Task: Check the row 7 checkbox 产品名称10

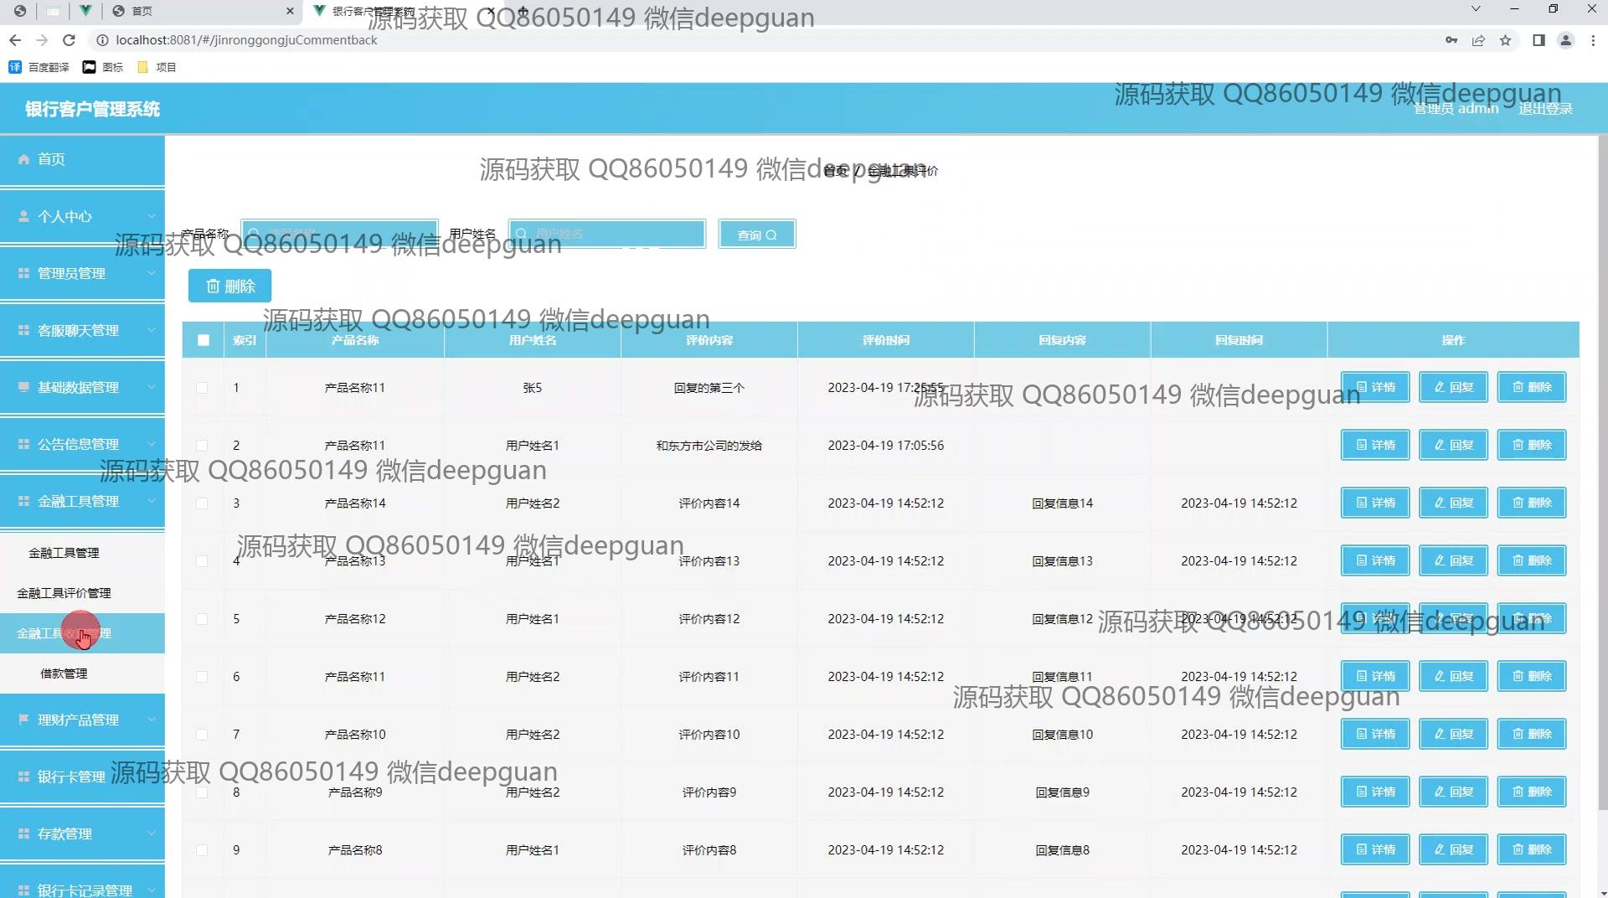Action: (202, 735)
